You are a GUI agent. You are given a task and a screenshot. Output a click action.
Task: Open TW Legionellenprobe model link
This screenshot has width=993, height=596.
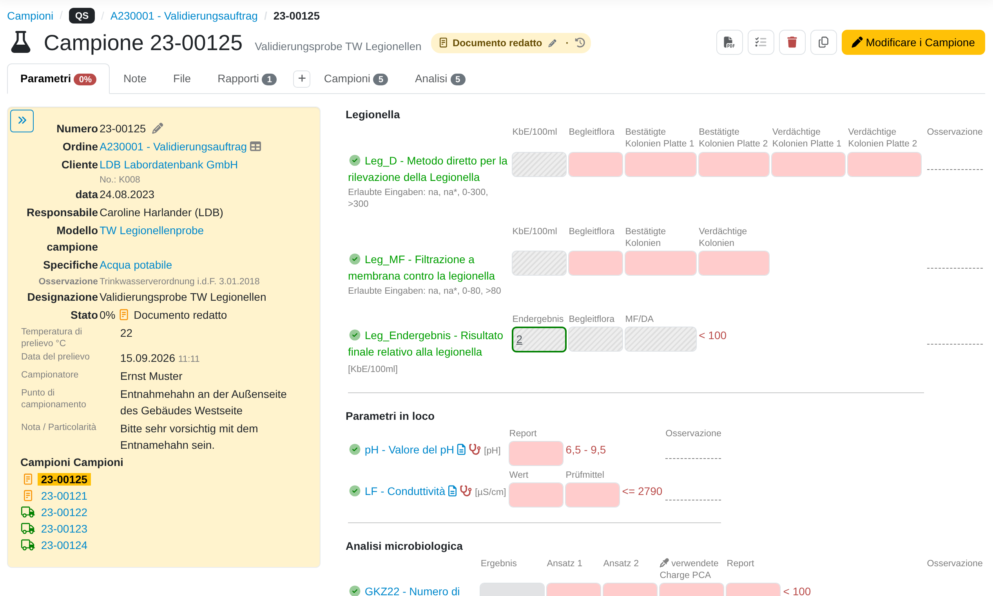pyautogui.click(x=151, y=231)
